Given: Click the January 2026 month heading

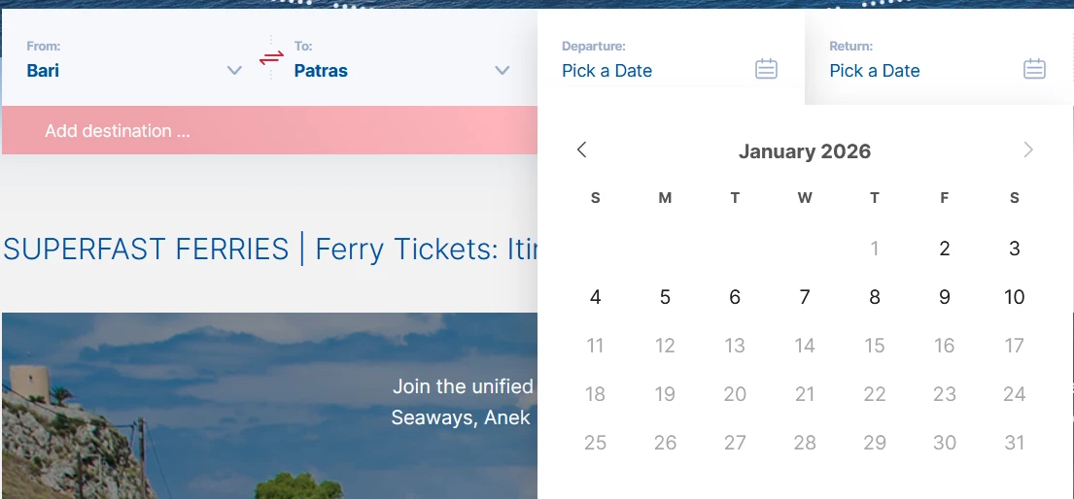Looking at the screenshot, I should pos(805,151).
